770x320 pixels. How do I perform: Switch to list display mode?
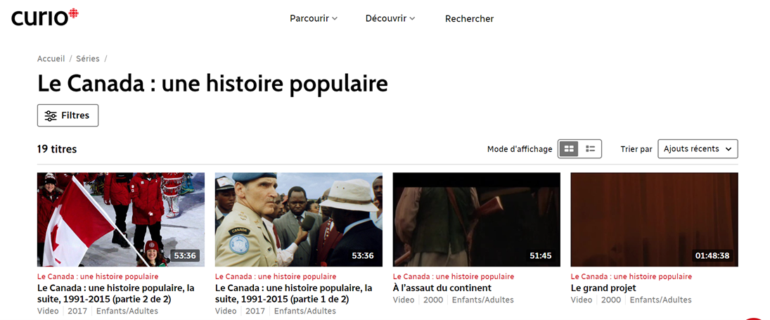click(590, 148)
